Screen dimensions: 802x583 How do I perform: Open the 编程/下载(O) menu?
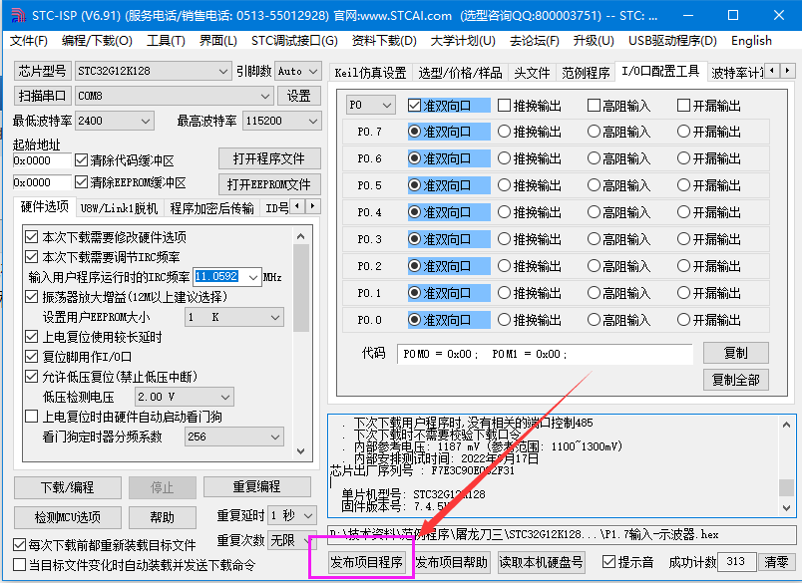97,41
